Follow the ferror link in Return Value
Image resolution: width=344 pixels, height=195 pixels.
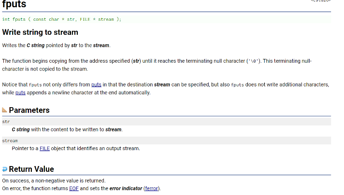pyautogui.click(x=151, y=188)
